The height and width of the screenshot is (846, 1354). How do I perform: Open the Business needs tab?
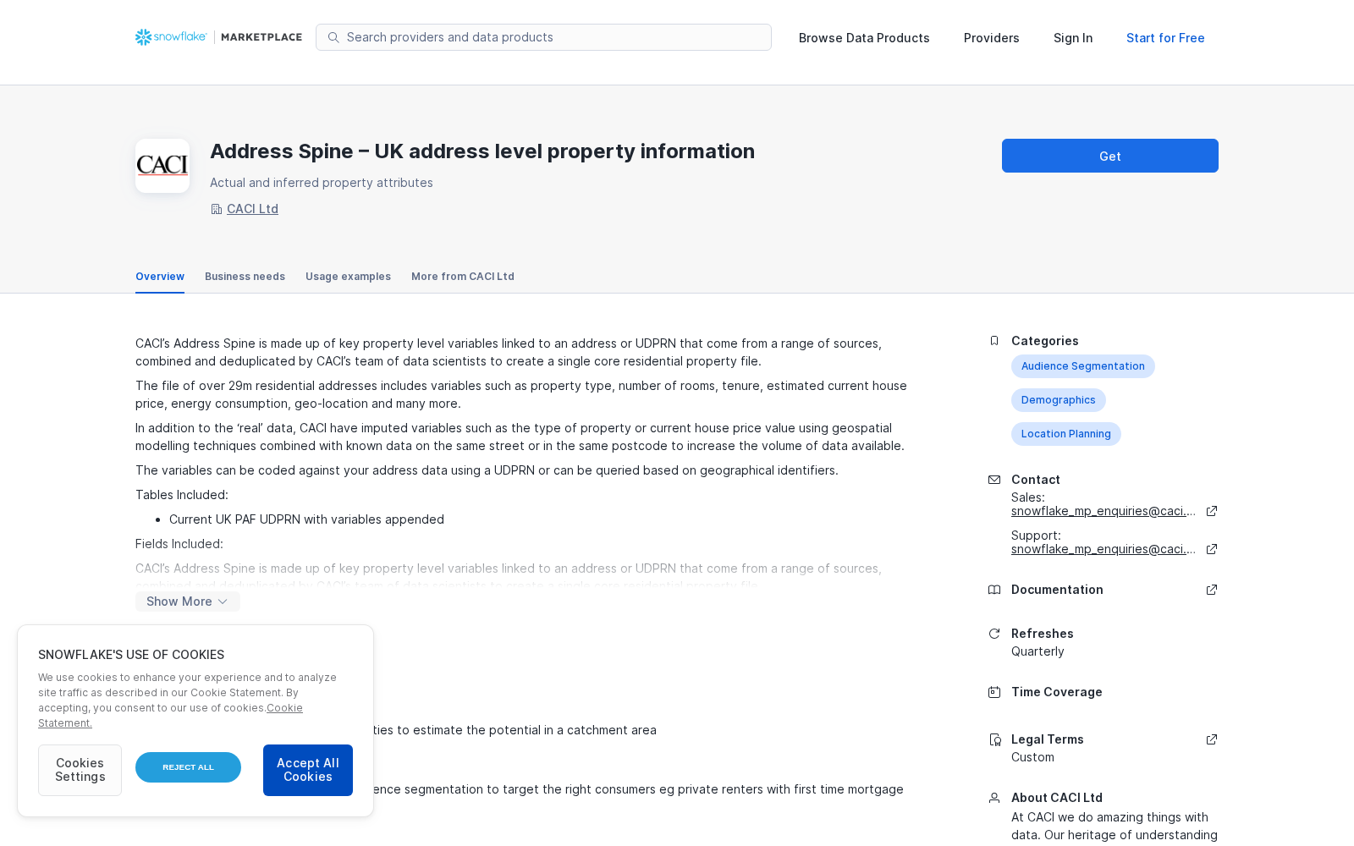245,277
